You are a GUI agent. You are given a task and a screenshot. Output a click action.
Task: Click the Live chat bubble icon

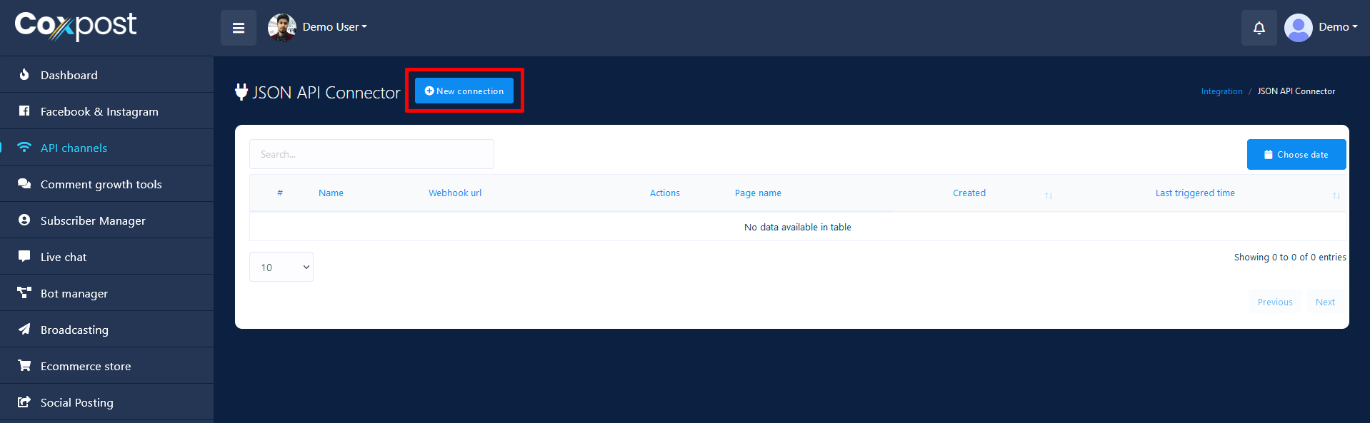(x=24, y=257)
